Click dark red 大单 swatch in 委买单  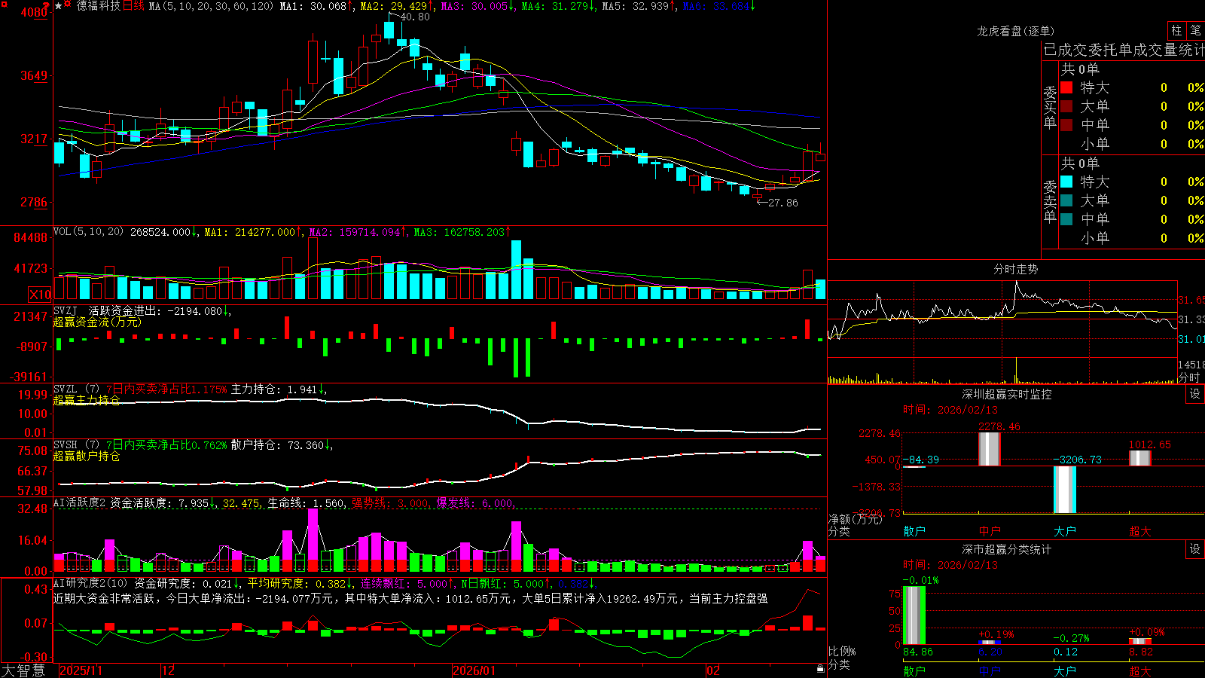pyautogui.click(x=1066, y=106)
